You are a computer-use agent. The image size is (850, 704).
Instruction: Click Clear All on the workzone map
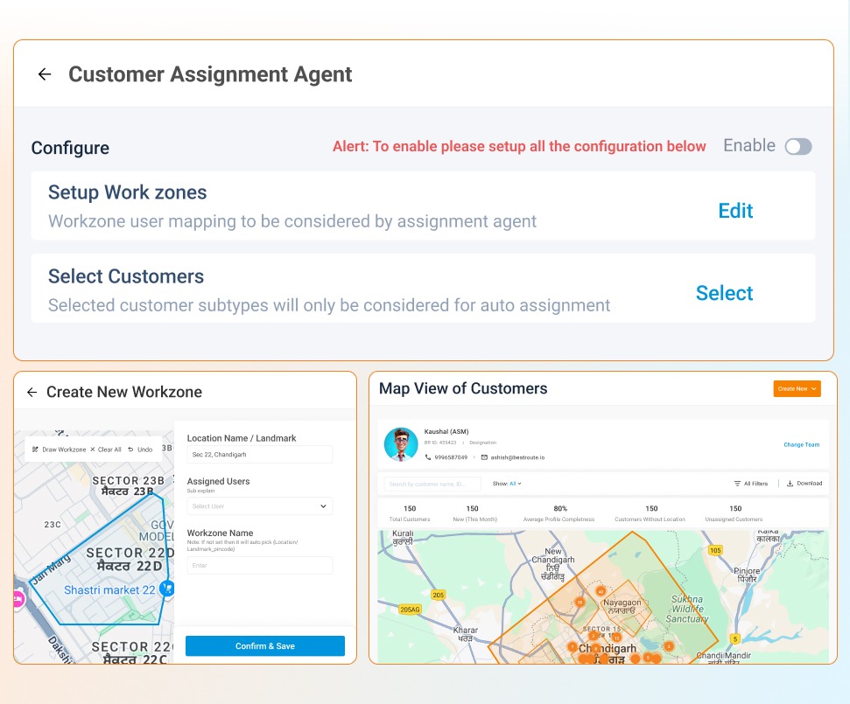106,450
